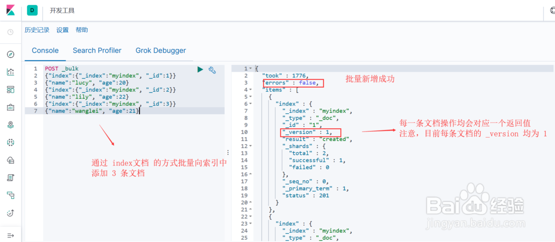This screenshot has width=555, height=242.
Task: Collapse fold arrow on response line 5
Action: coord(251,97)
